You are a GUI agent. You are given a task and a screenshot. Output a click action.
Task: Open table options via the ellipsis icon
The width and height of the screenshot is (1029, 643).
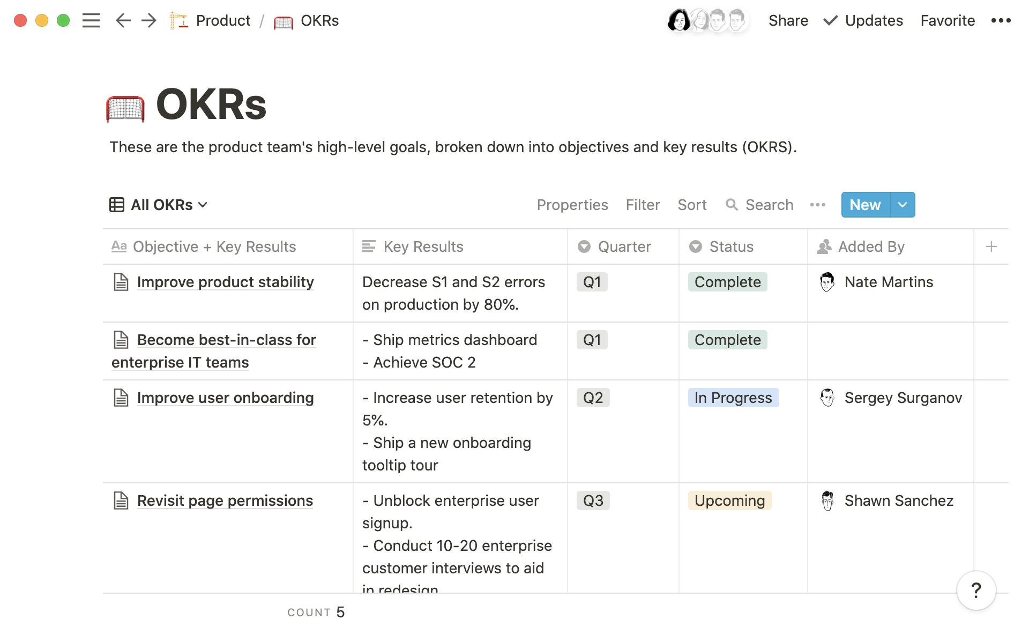click(x=817, y=205)
